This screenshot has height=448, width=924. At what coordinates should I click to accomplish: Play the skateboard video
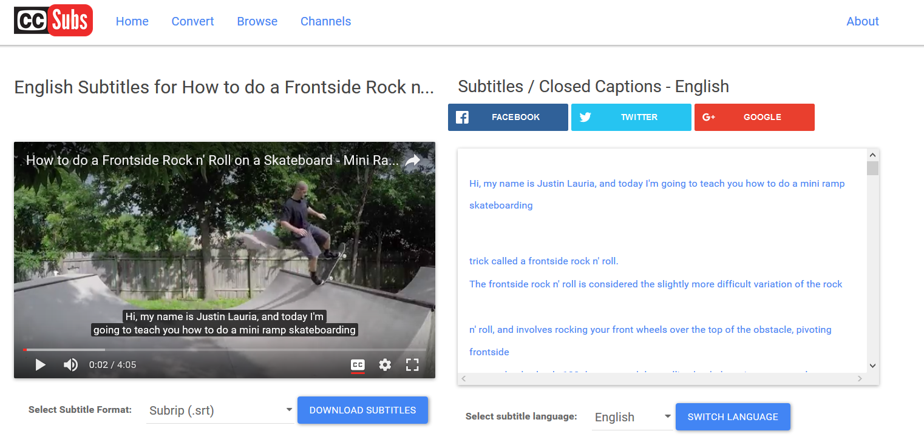(41, 364)
